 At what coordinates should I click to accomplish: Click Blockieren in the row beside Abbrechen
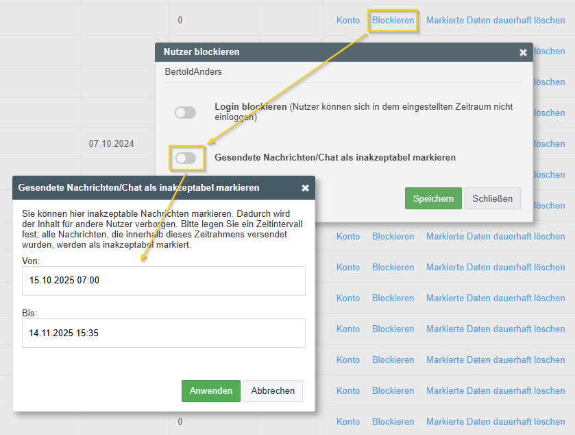click(393, 390)
